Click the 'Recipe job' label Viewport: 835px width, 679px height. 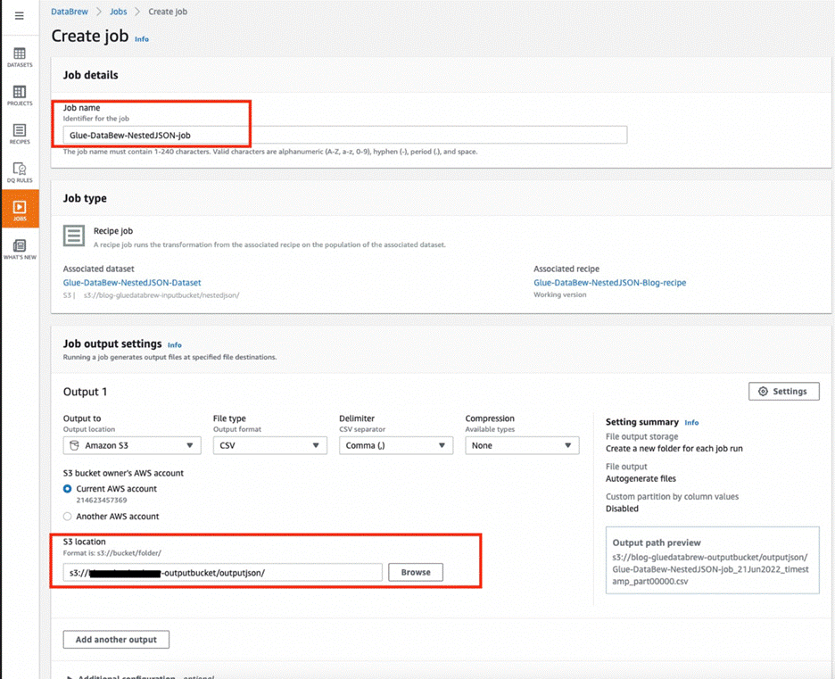tap(113, 231)
